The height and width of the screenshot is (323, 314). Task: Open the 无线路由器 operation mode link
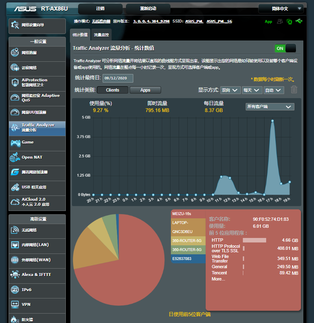101,21
